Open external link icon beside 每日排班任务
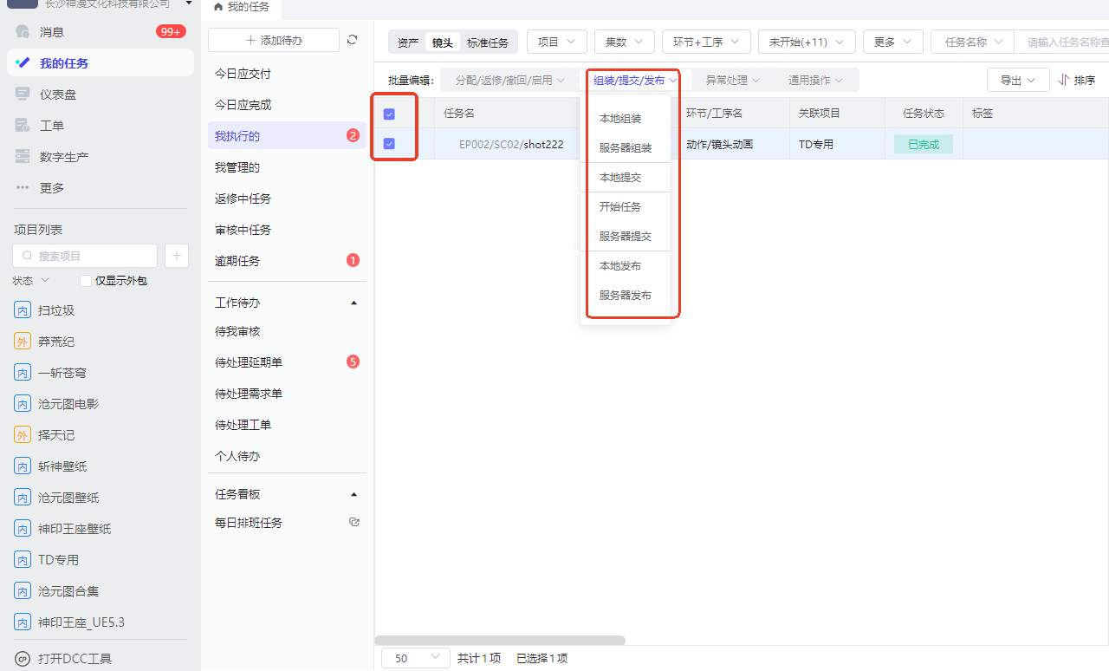The height and width of the screenshot is (671, 1109). click(353, 523)
